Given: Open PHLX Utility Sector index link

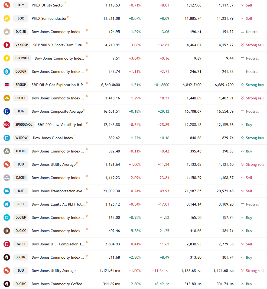Looking at the screenshot, I should 48,5.
